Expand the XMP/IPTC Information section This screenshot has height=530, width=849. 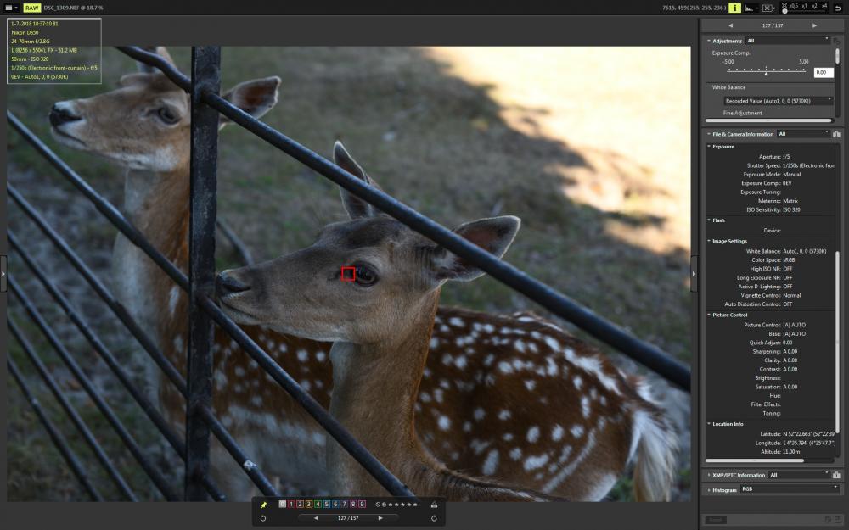(x=709, y=475)
